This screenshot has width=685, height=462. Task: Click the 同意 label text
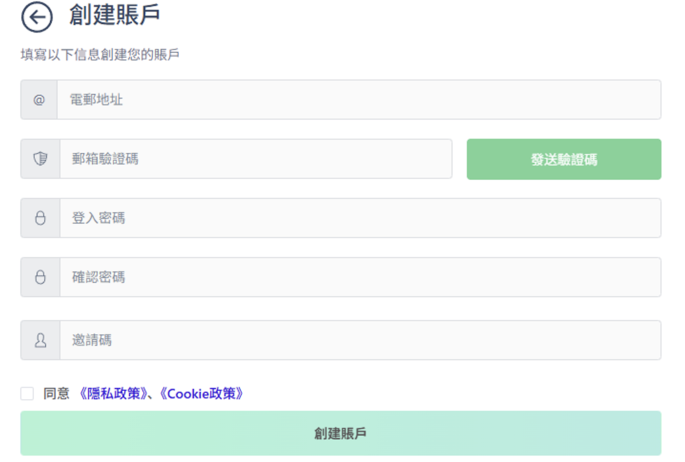[57, 394]
